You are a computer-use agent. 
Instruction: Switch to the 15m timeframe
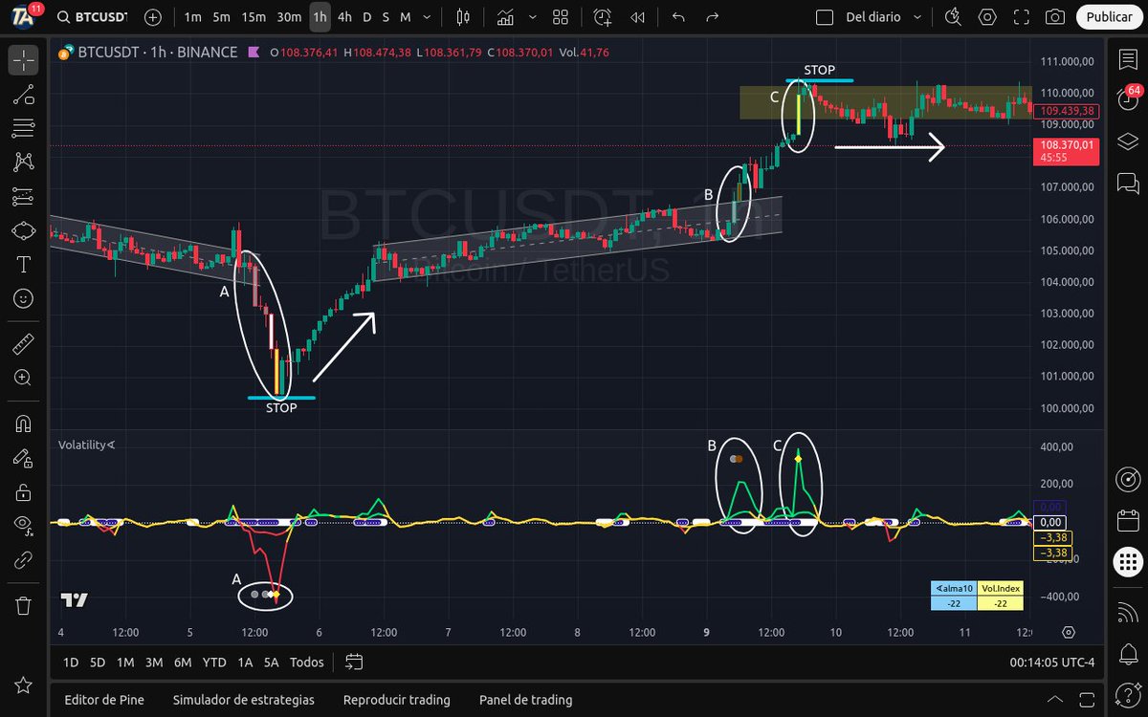point(254,17)
